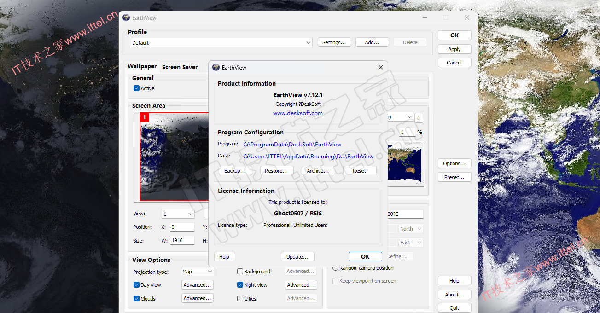Click the percent value input field
Image resolution: width=600 pixels, height=313 pixels.
pos(407,132)
